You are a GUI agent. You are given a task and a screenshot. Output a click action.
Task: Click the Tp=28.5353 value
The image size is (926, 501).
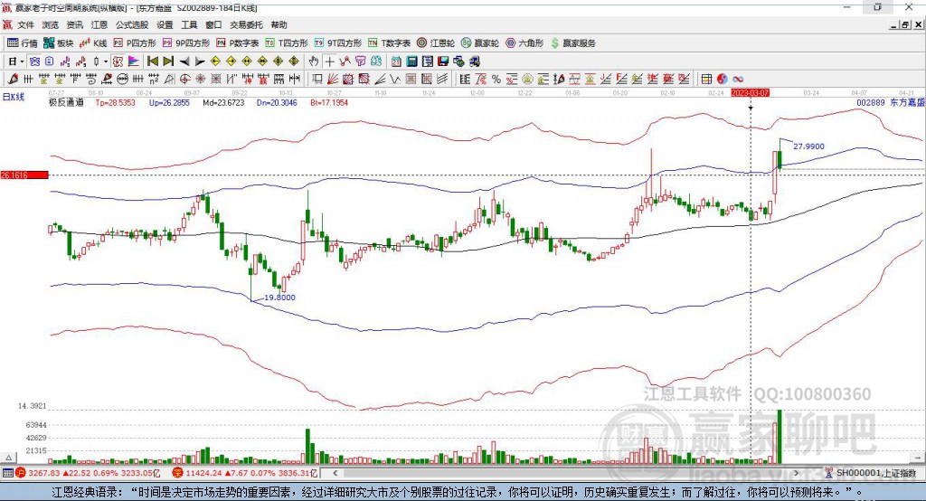(115, 102)
